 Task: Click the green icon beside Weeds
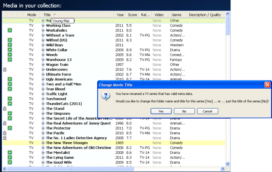tap(10, 54)
